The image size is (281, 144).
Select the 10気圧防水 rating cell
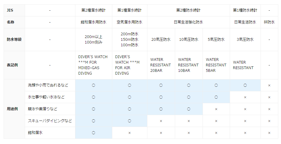[189, 40]
